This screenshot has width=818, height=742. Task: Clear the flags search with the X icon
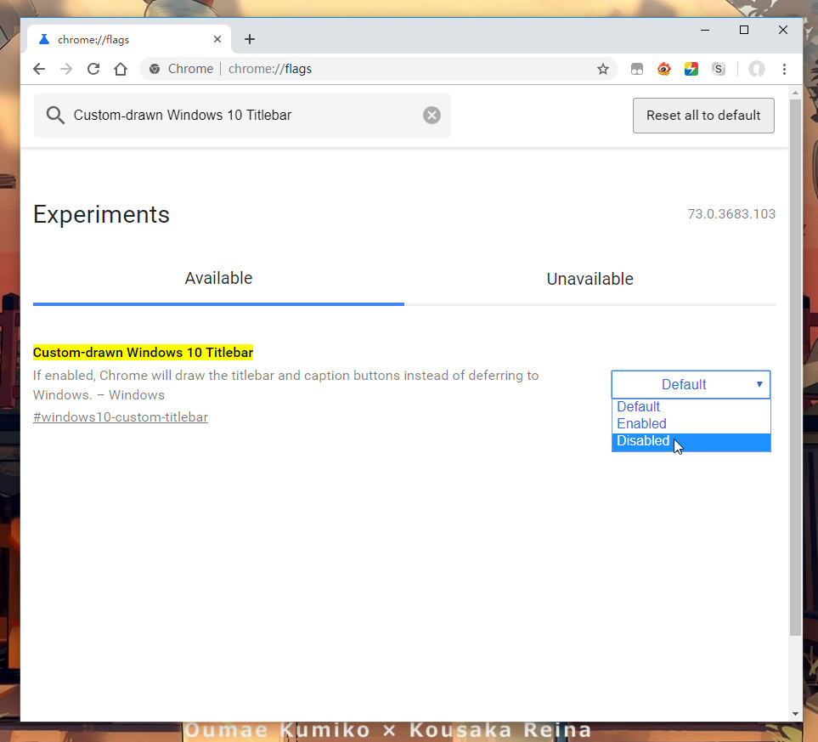[x=432, y=115]
